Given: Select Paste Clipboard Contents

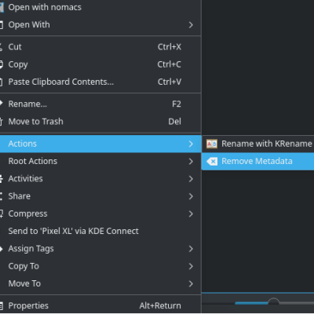Looking at the screenshot, I should pyautogui.click(x=100, y=82).
